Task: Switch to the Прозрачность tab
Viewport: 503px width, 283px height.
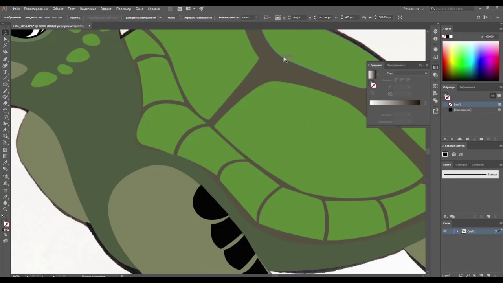Action: [x=396, y=65]
